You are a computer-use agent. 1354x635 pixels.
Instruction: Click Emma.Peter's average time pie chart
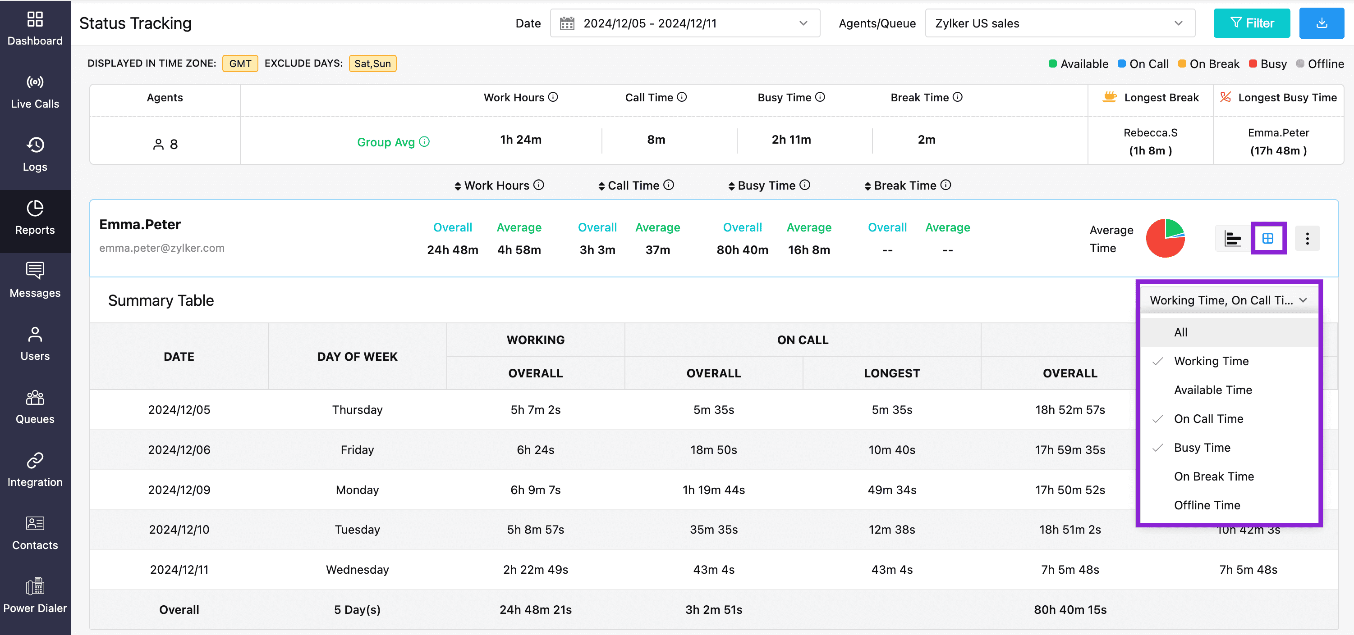click(1165, 239)
